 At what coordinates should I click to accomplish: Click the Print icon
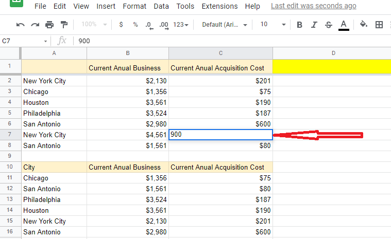(x=49, y=25)
